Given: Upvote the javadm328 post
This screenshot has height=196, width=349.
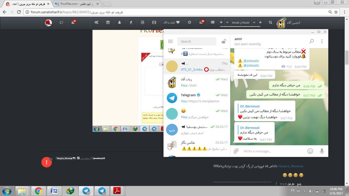Looking at the screenshot, I should click(x=285, y=184).
